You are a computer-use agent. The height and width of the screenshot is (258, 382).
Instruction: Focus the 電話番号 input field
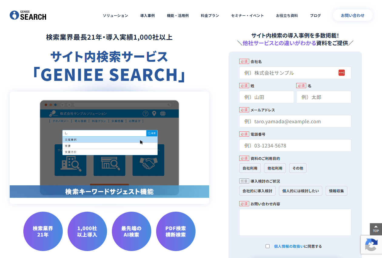(x=295, y=145)
